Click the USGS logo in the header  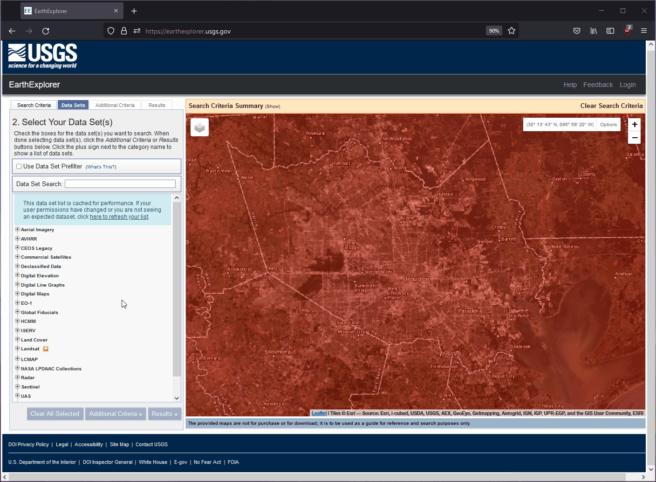(42, 56)
